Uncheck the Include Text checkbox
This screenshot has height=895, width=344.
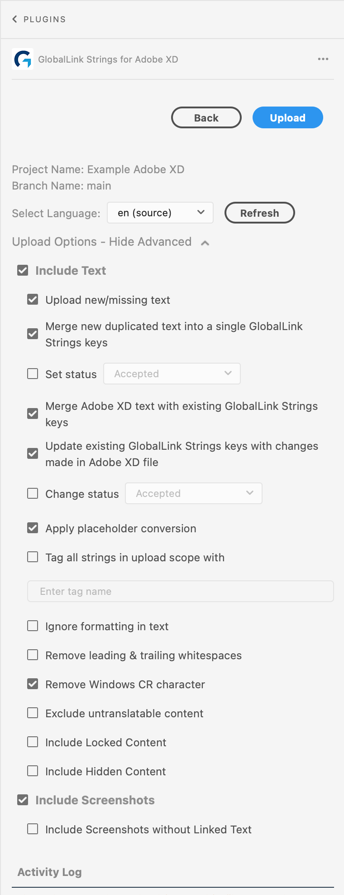point(23,271)
